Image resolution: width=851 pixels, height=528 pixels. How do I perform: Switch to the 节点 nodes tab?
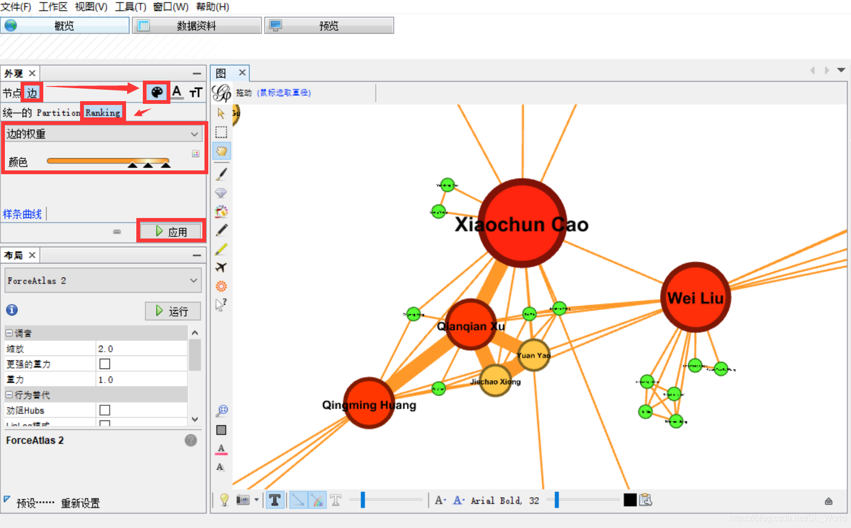pos(12,93)
